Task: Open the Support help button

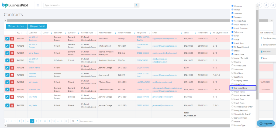Action: click(266, 123)
